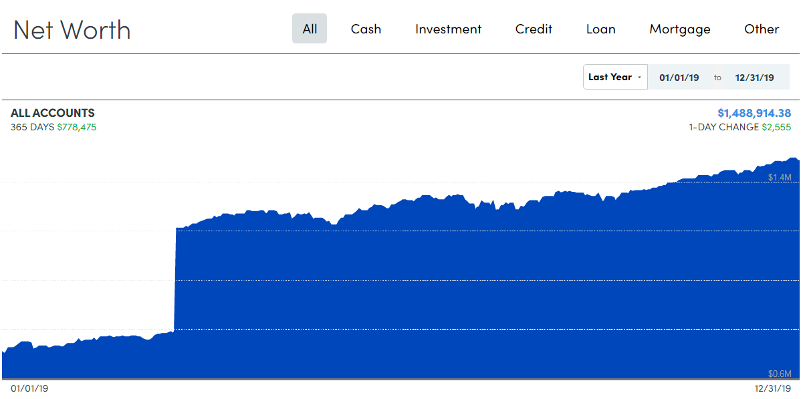Select the All accounts tab
The image size is (803, 399).
coord(310,29)
